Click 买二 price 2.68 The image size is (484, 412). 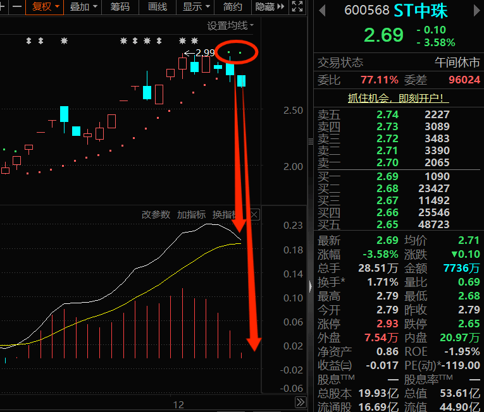click(387, 188)
